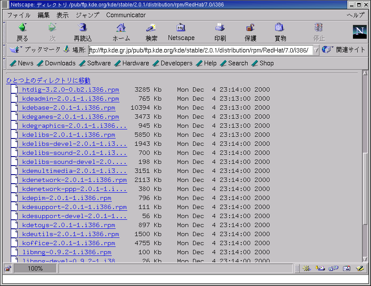
Task: Click the Downloads personal toolbar button
Action: [56, 63]
